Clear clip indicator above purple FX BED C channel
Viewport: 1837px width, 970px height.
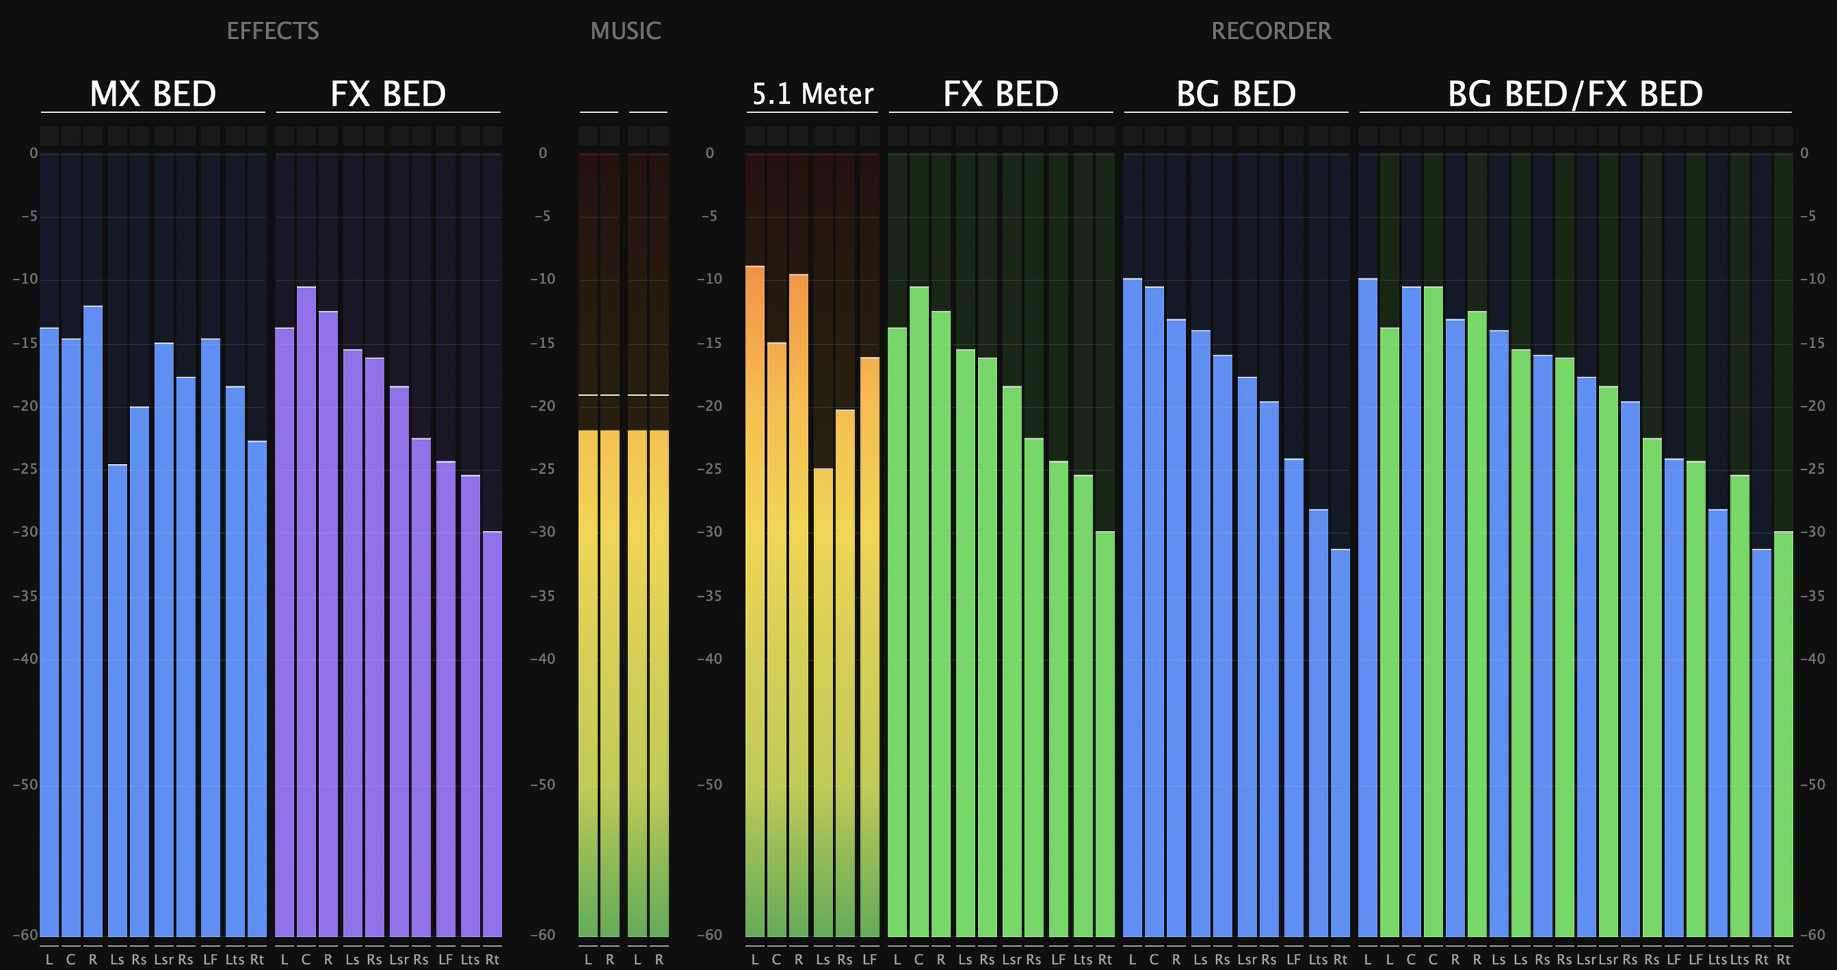[x=306, y=136]
